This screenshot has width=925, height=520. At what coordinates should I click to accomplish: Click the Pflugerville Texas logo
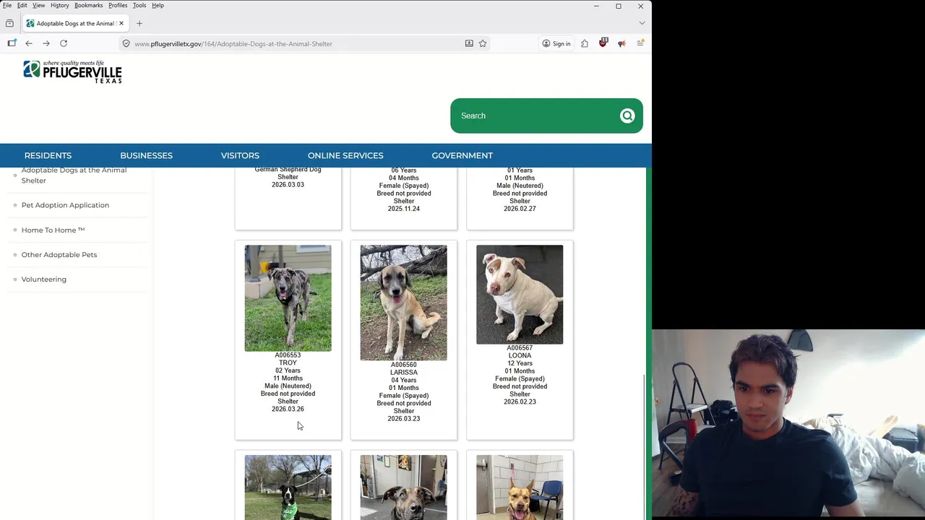tap(72, 71)
